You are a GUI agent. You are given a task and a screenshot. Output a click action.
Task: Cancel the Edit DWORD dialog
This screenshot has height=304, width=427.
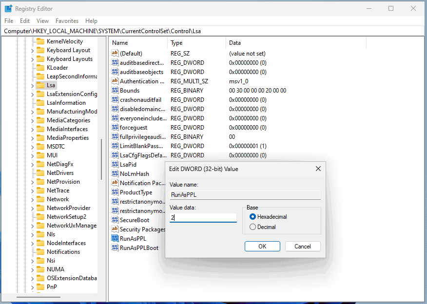(x=303, y=247)
